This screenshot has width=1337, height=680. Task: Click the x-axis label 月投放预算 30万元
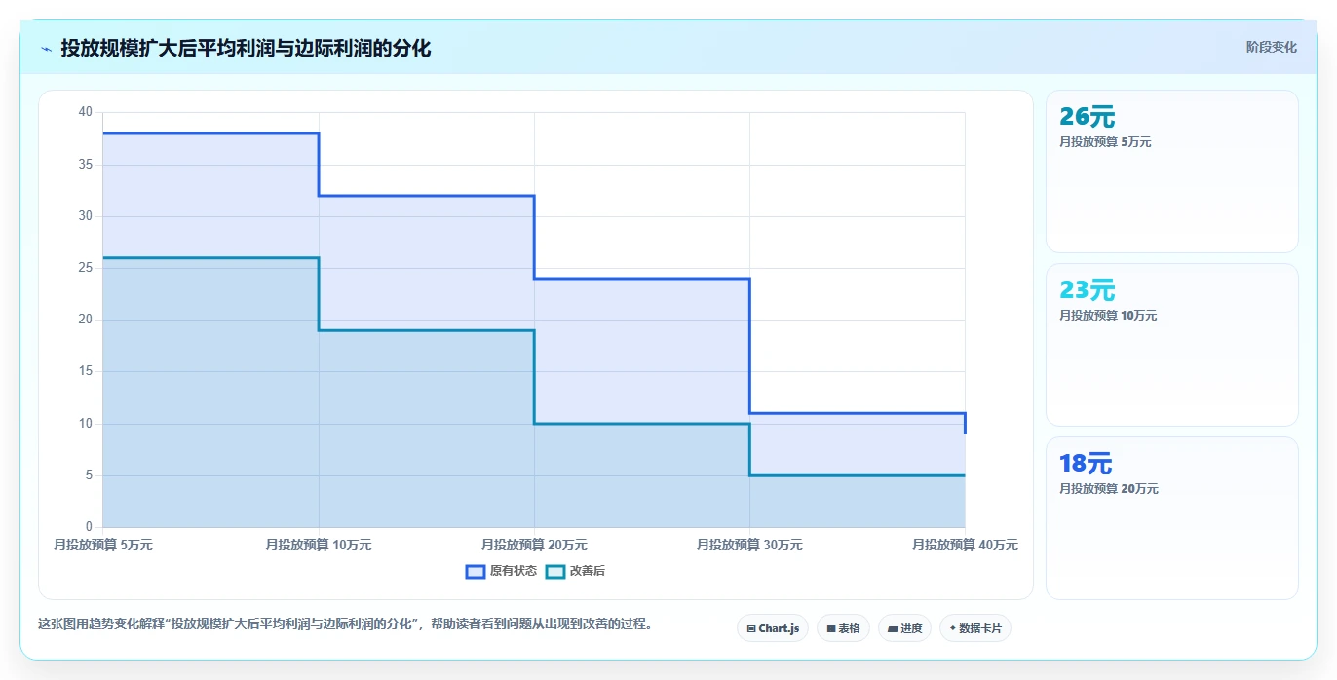tap(749, 545)
